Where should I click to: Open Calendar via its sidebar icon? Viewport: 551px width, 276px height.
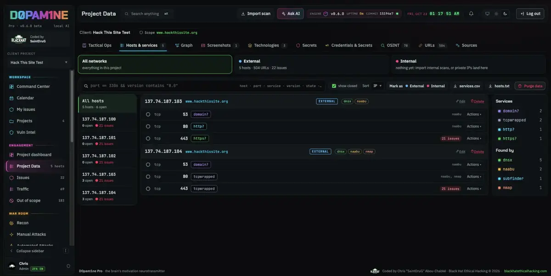[x=12, y=98]
